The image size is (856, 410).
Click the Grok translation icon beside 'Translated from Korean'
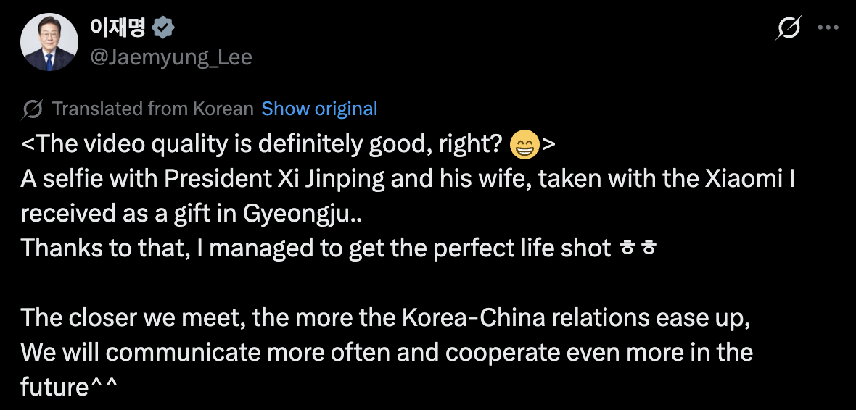pos(33,109)
